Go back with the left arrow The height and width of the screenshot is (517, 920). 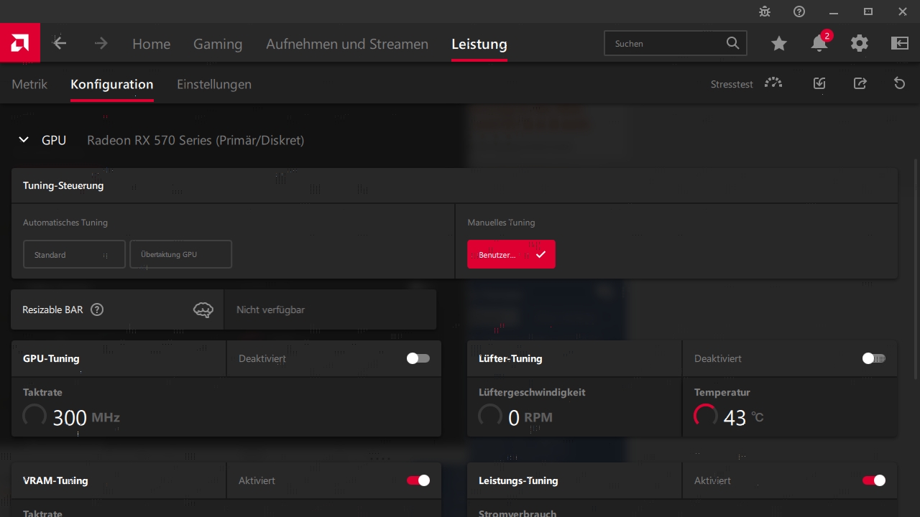click(x=60, y=43)
